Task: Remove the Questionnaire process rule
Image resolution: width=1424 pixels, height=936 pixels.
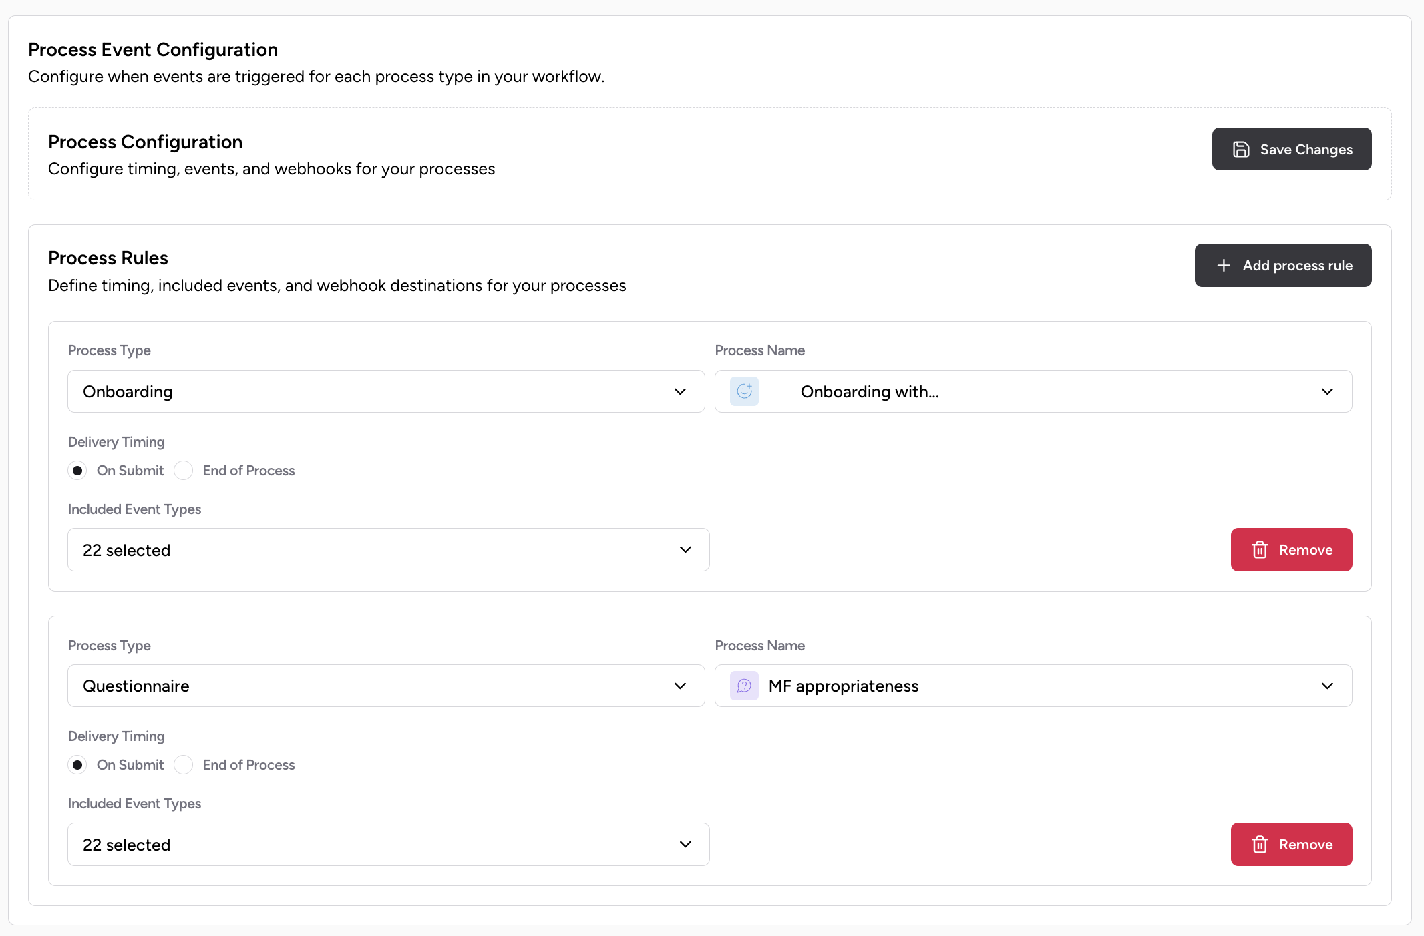Action: point(1291,845)
